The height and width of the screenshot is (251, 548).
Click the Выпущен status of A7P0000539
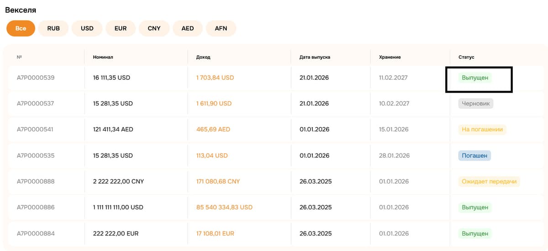click(475, 78)
